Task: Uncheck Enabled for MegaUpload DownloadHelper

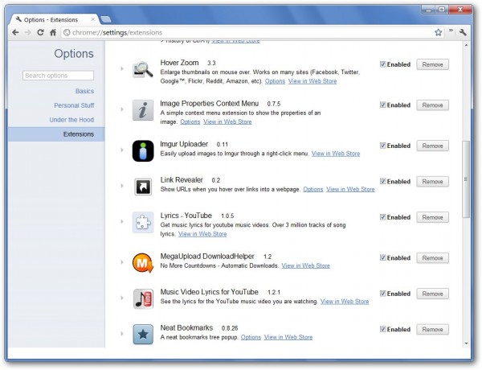Action: coord(382,257)
